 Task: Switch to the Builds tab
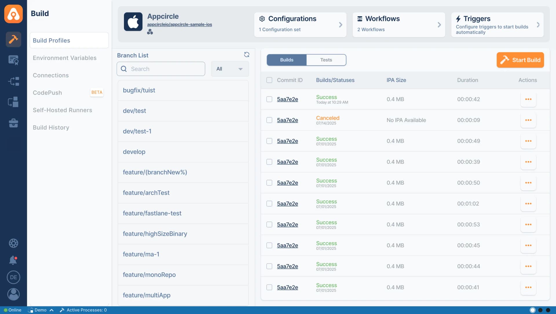coord(287,60)
